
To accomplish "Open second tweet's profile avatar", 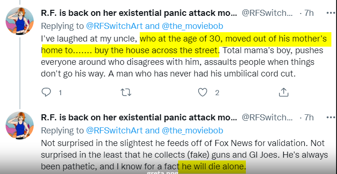I will coord(20,125).
